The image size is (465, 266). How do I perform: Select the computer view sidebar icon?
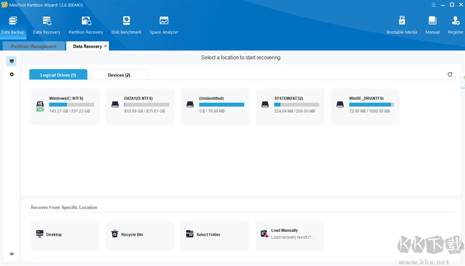[x=12, y=61]
